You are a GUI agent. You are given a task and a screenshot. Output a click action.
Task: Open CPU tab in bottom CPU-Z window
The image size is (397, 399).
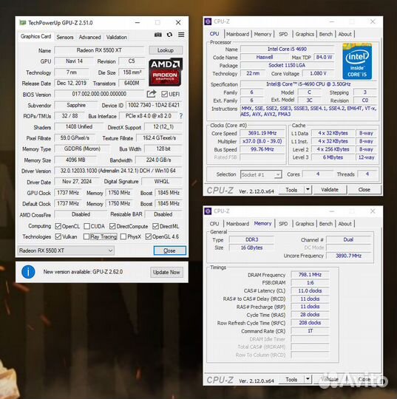click(x=214, y=224)
